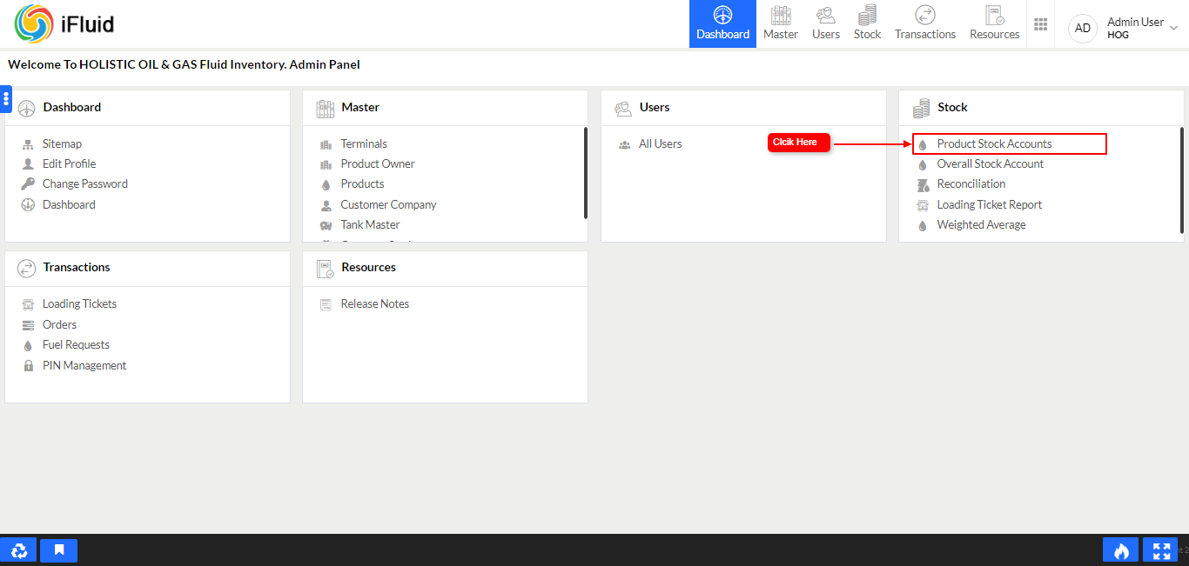The width and height of the screenshot is (1189, 566).
Task: Click the Fuel Requests droplet icon
Action: (28, 345)
